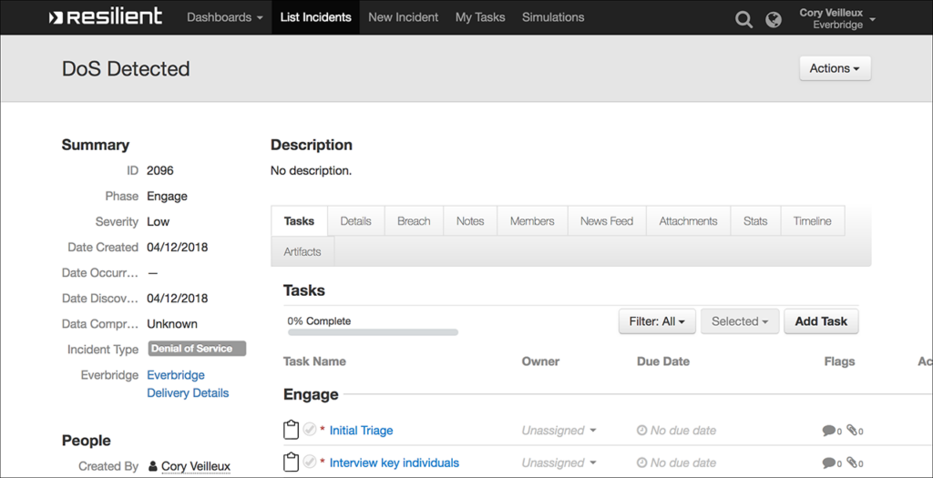Sort by Flags column header
933x478 pixels.
(x=839, y=361)
